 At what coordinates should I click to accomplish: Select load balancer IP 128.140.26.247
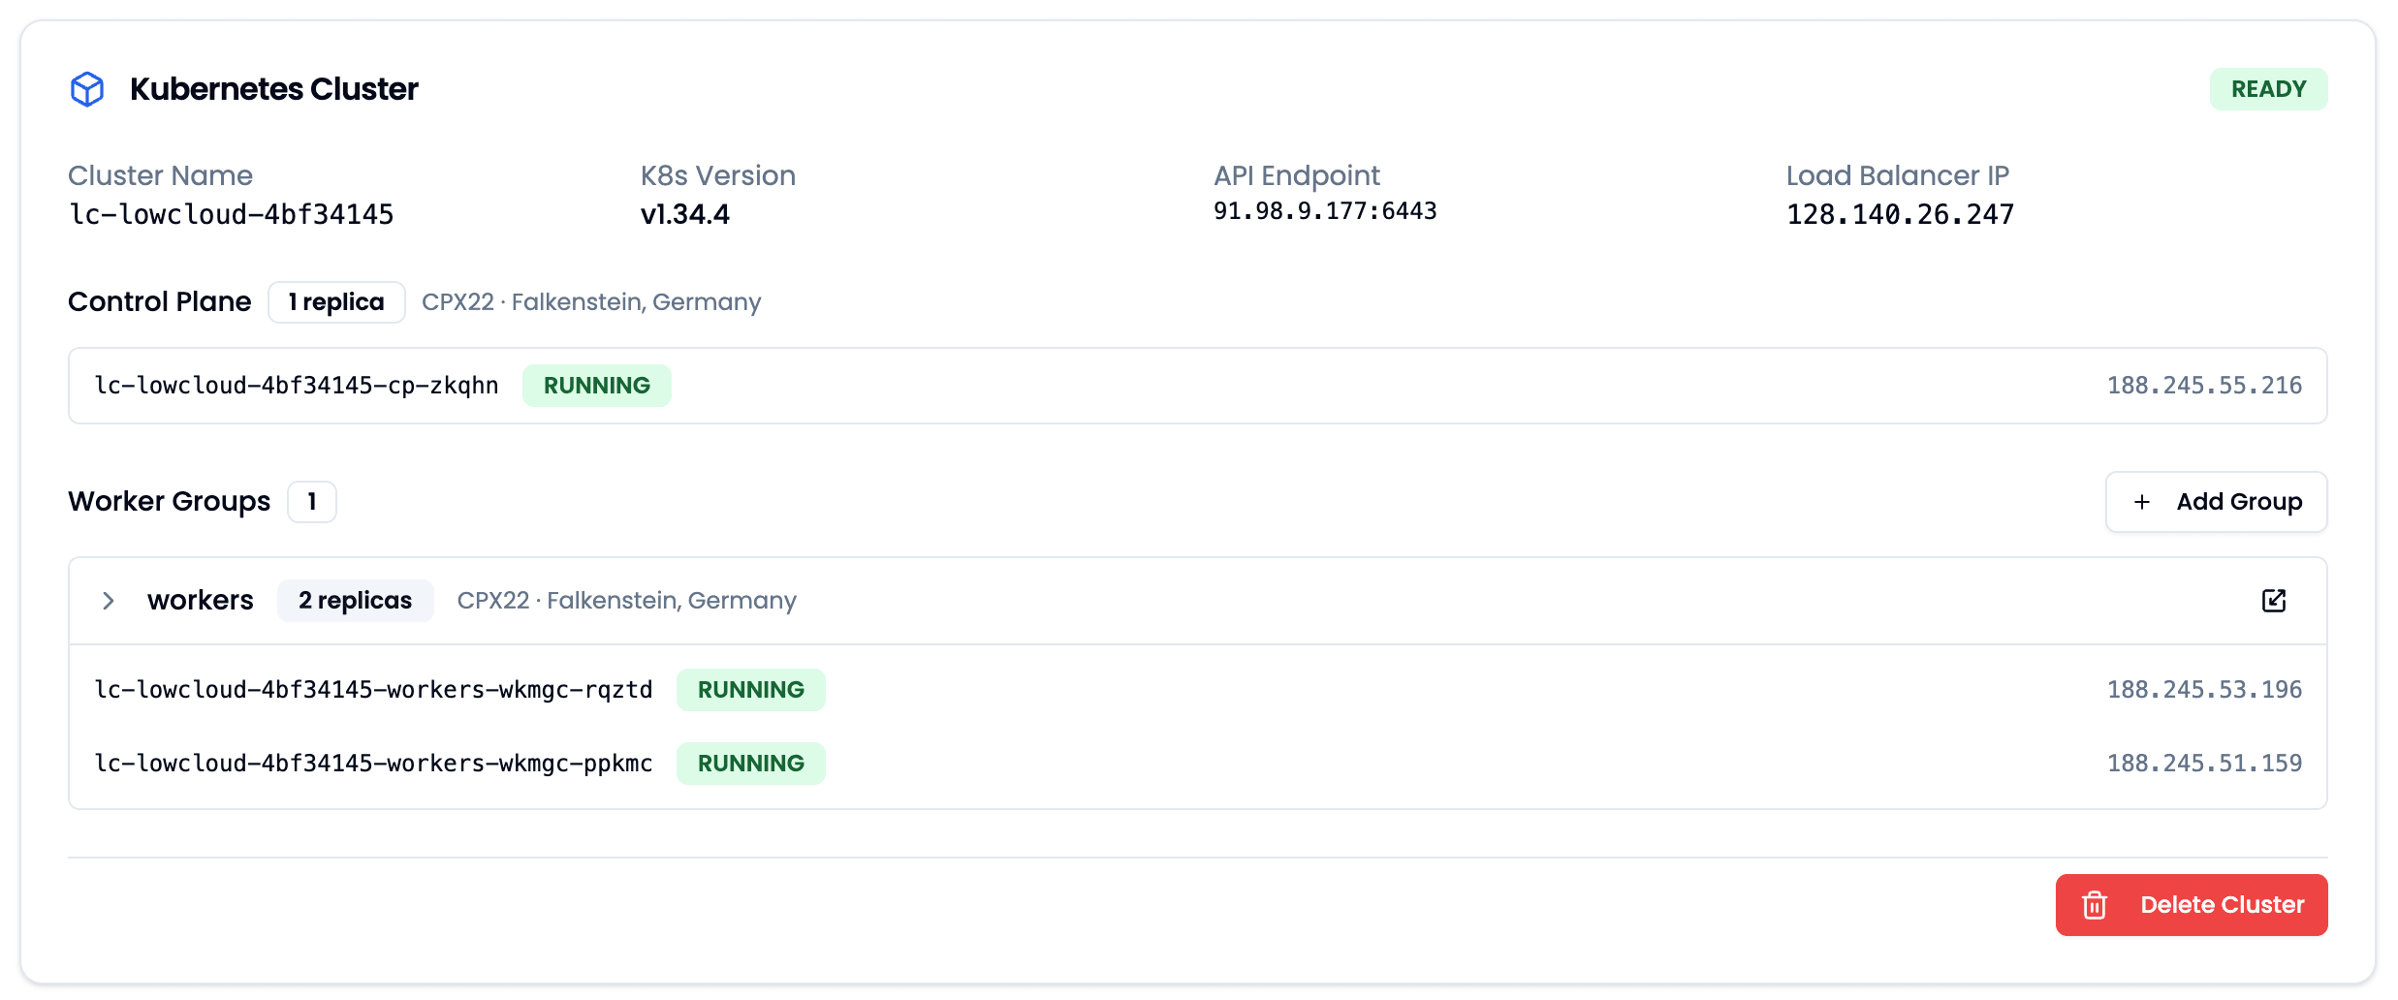point(1899,214)
